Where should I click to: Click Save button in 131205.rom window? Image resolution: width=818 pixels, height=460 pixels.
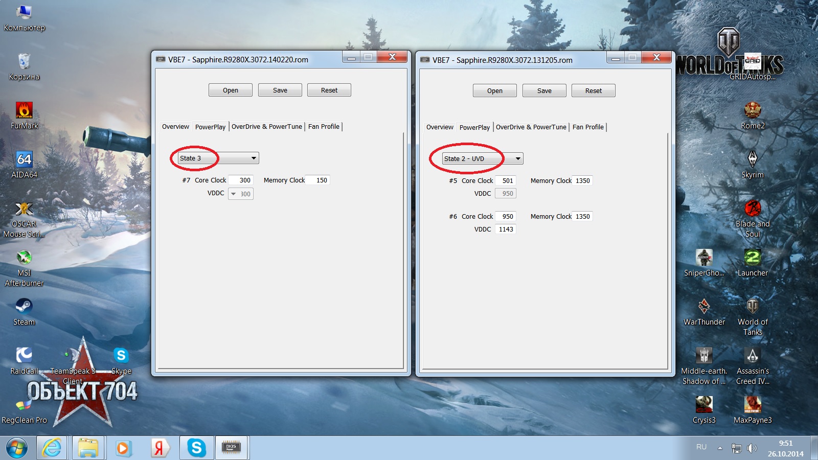coord(544,91)
